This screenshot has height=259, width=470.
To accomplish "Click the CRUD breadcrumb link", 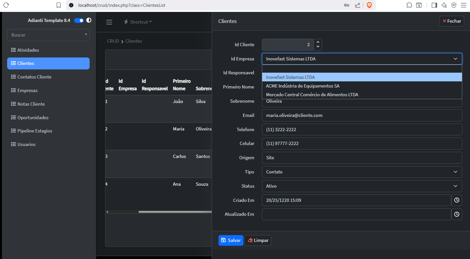I will 113,41.
